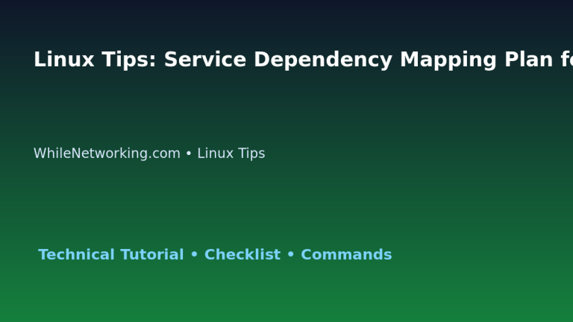
Task: Click the WhileNetworking.com • Linux Tips subtitle
Action: (149, 154)
